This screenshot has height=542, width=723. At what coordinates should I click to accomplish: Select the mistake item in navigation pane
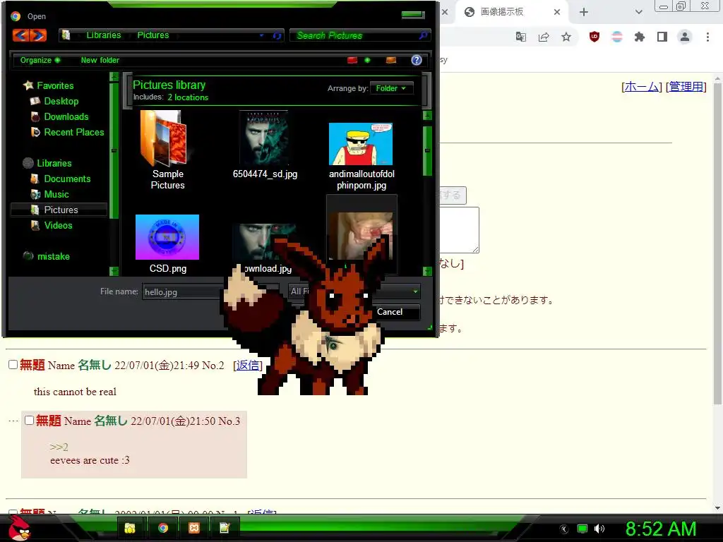53,256
